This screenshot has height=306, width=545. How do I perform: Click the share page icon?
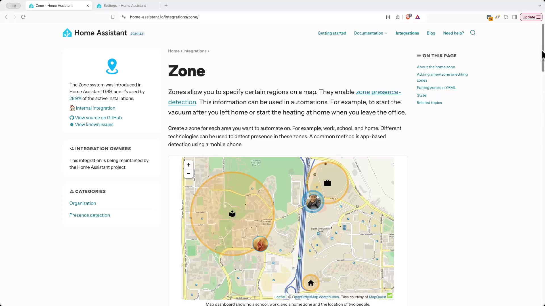point(398,17)
